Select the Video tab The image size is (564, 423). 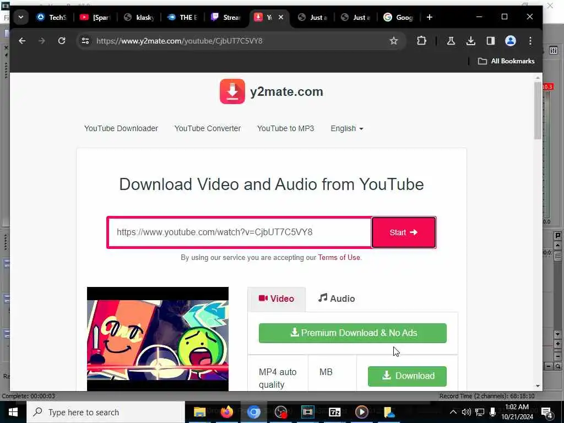(x=276, y=299)
